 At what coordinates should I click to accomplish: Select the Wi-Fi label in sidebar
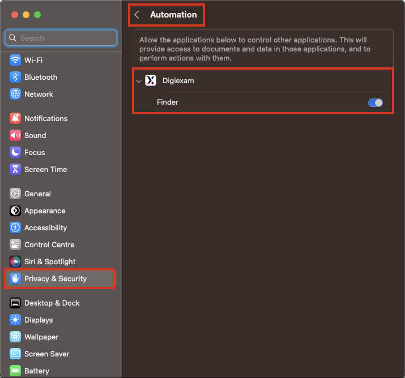pos(33,60)
